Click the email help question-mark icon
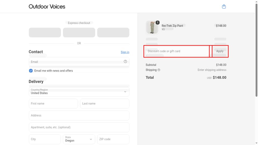Screen dimensions: 258x145 (125, 61)
